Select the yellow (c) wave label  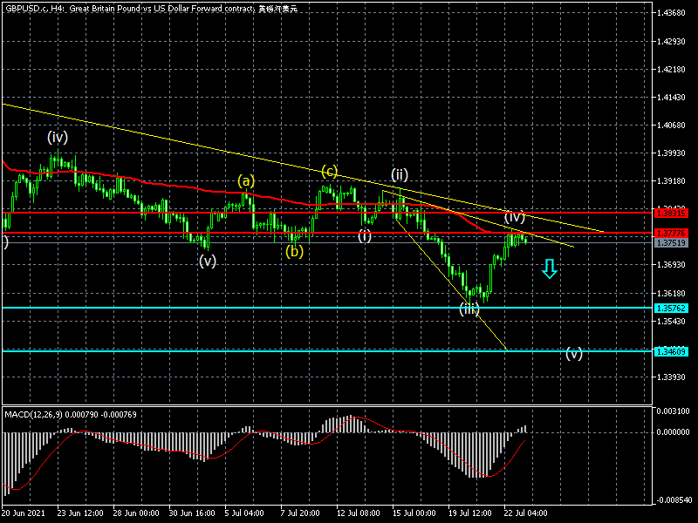329,171
